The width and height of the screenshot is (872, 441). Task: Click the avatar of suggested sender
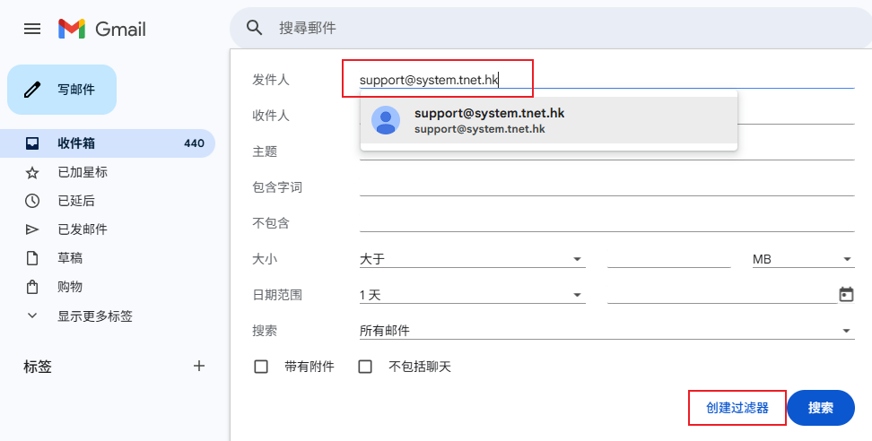click(x=386, y=120)
